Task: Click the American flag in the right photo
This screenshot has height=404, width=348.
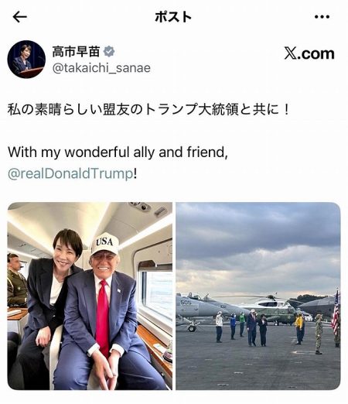Action: (x=336, y=312)
